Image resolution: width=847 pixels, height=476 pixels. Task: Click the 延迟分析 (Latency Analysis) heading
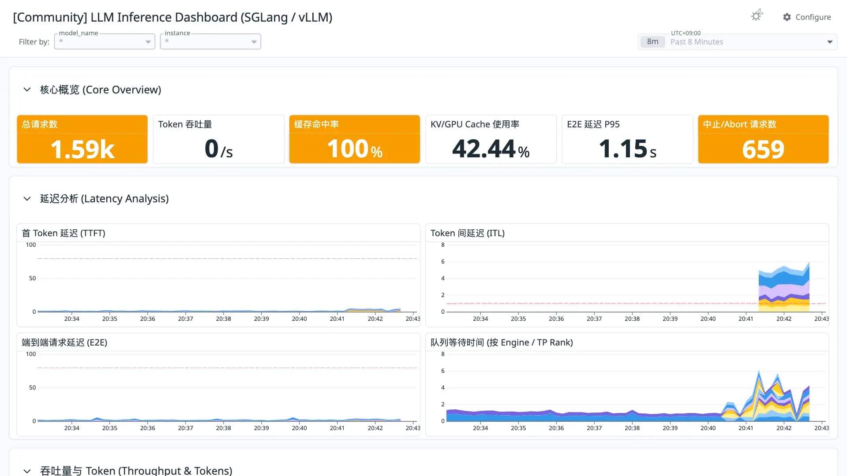[104, 199]
